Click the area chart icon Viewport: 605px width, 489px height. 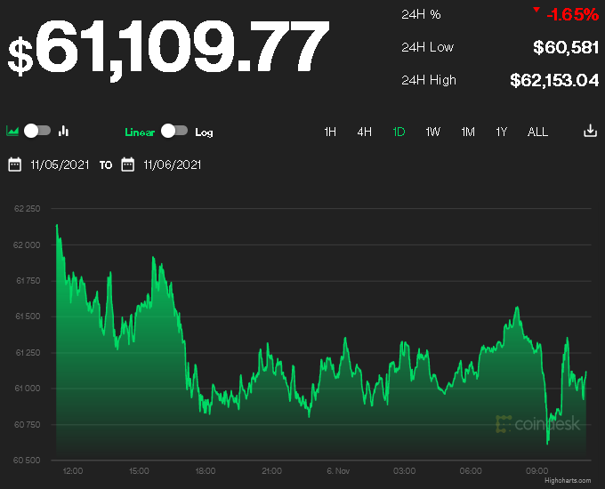point(12,131)
